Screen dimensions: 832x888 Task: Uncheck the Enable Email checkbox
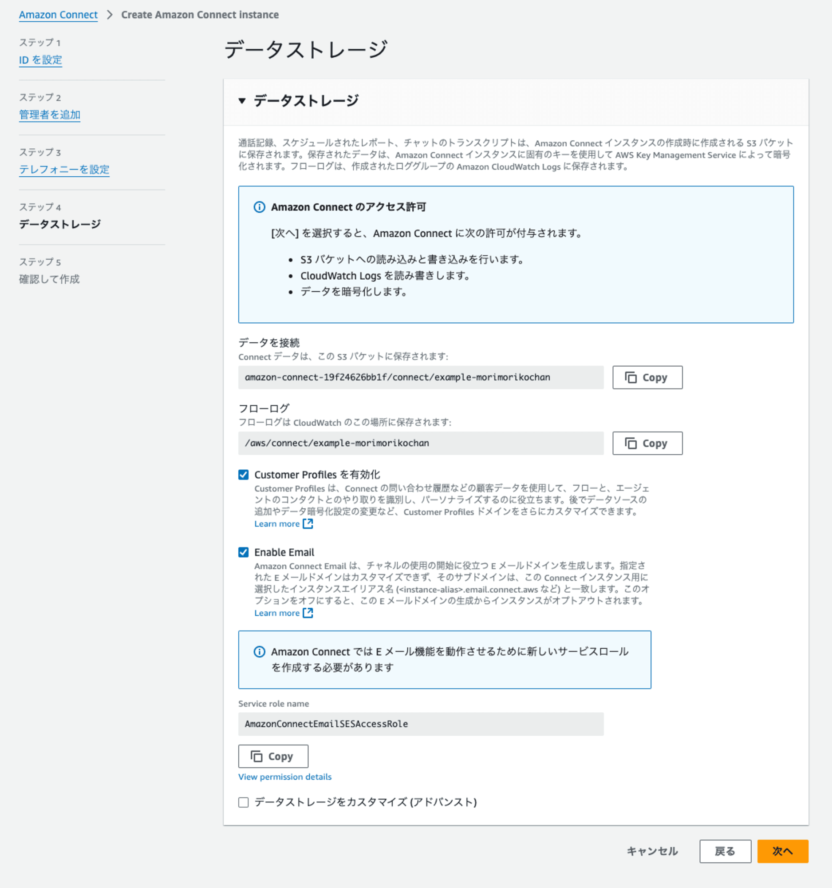(243, 552)
